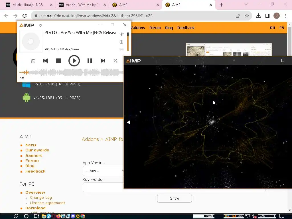The height and width of the screenshot is (219, 292).
Task: Click Windows version v5.11.2436 link
Action: pos(57,84)
